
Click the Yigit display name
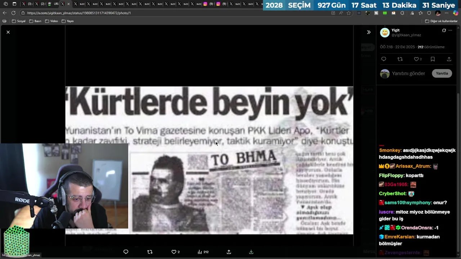[x=395, y=30]
